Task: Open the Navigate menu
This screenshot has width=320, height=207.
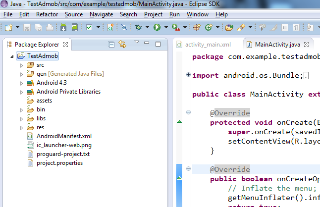Action: point(101,14)
